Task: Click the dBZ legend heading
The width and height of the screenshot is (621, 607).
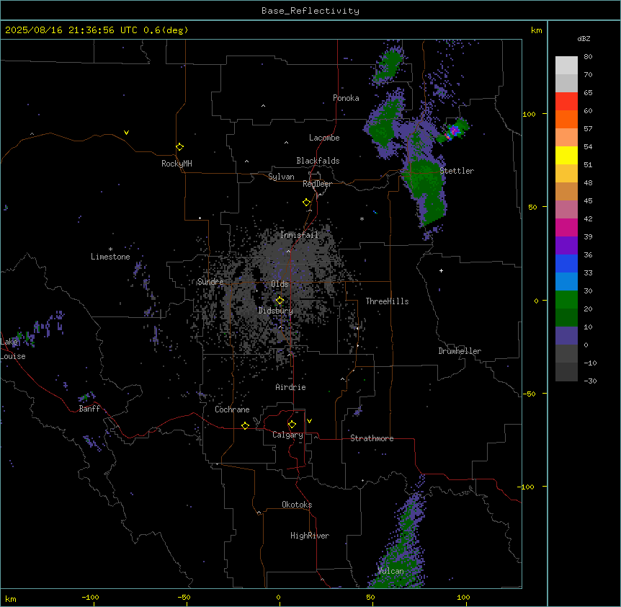Action: click(584, 38)
